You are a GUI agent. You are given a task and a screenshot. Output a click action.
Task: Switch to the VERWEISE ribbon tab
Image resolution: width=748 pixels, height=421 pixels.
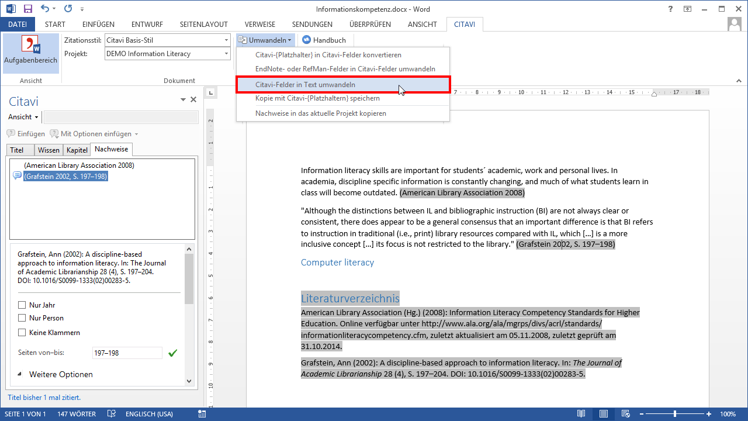(260, 25)
